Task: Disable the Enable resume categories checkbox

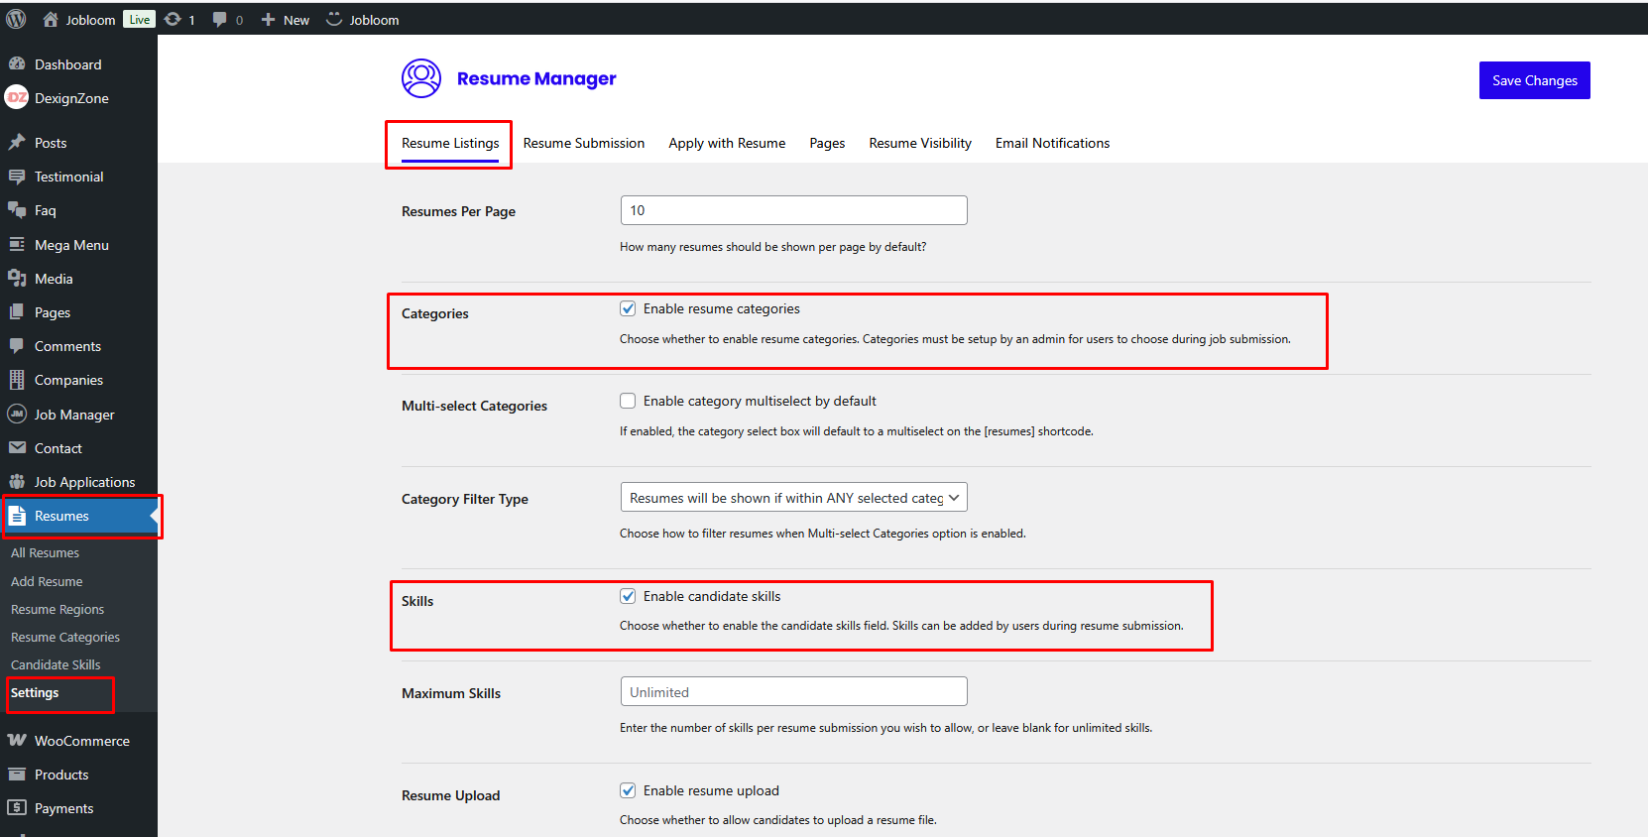Action: (628, 308)
